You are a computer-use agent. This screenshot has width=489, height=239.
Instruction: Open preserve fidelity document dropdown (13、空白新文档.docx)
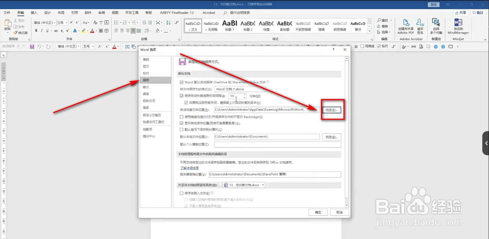click(x=244, y=185)
